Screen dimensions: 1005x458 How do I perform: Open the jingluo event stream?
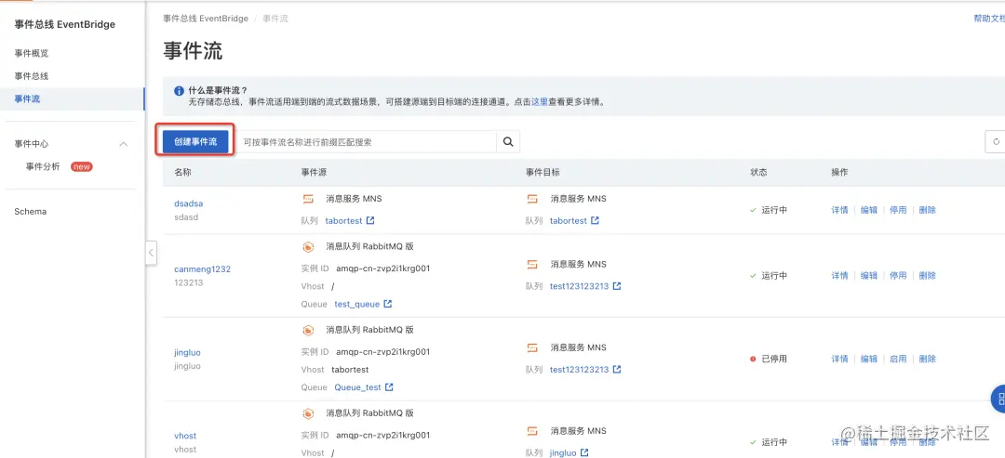[187, 352]
